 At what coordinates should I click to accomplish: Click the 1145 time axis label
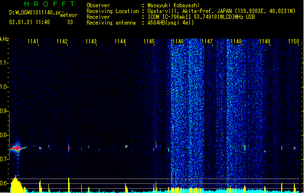tap(149, 41)
